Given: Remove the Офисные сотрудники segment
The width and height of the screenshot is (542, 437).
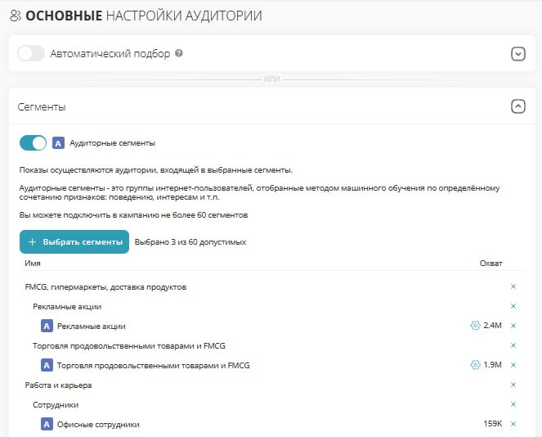Looking at the screenshot, I should point(513,424).
